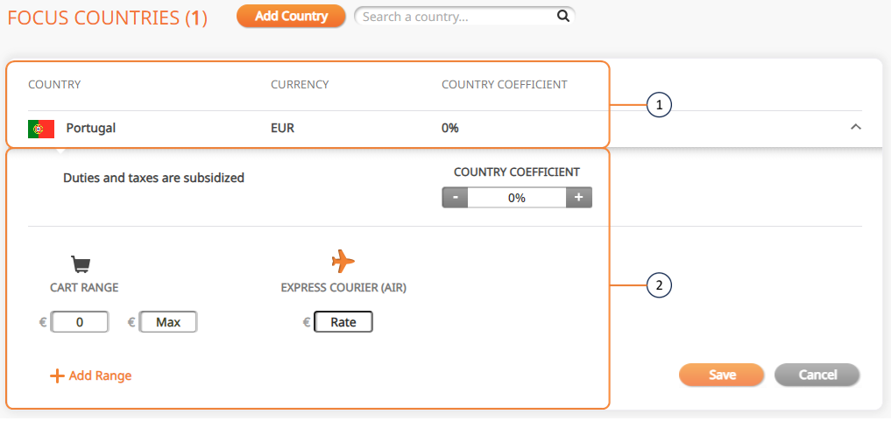
Task: Click the Add Country button
Action: 291,16
